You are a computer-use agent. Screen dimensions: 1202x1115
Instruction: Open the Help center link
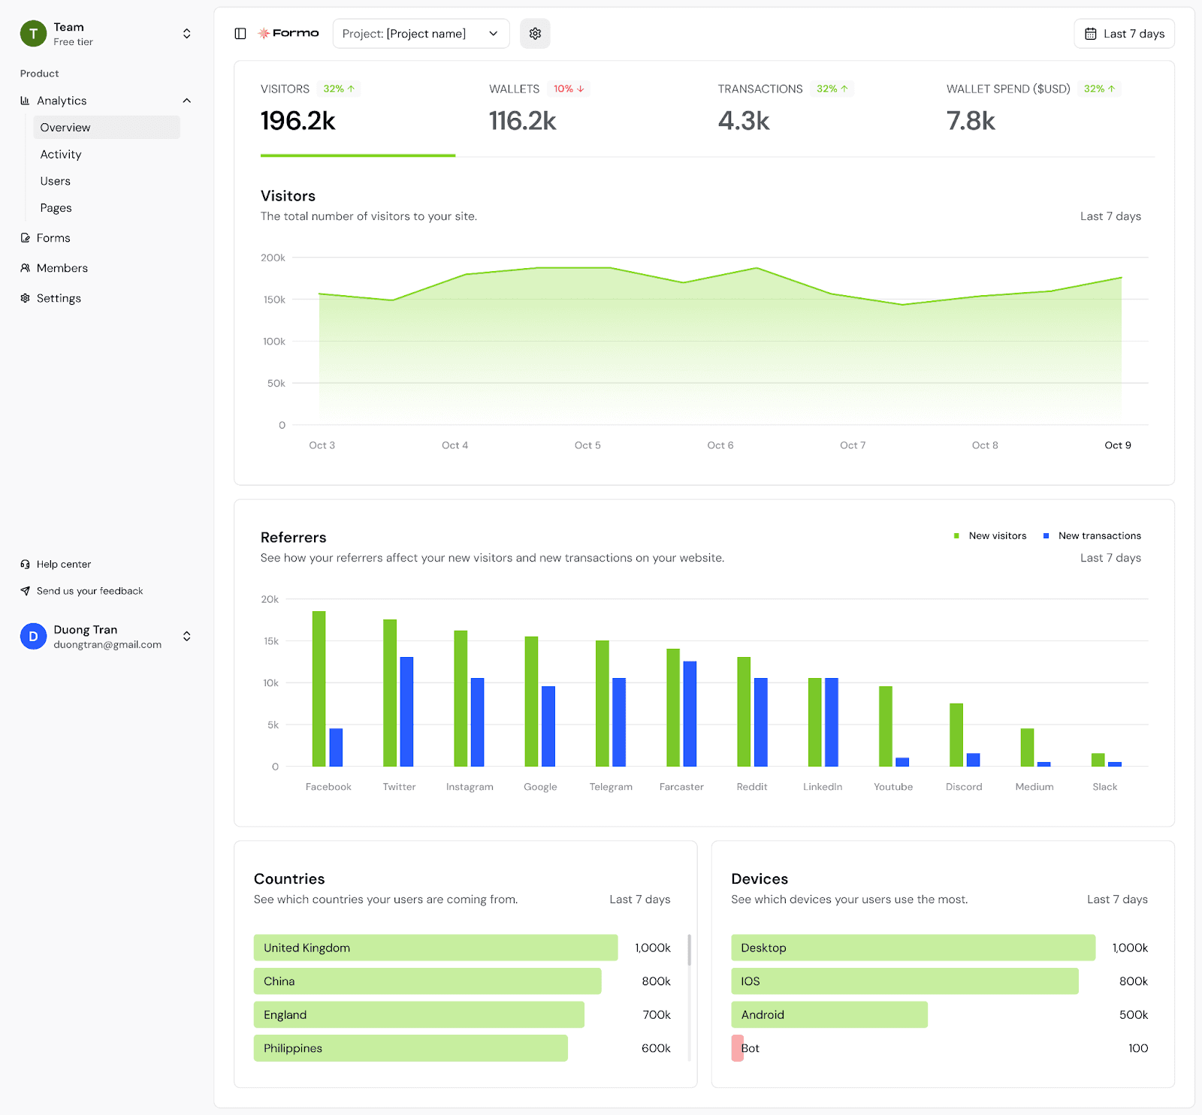click(x=64, y=564)
